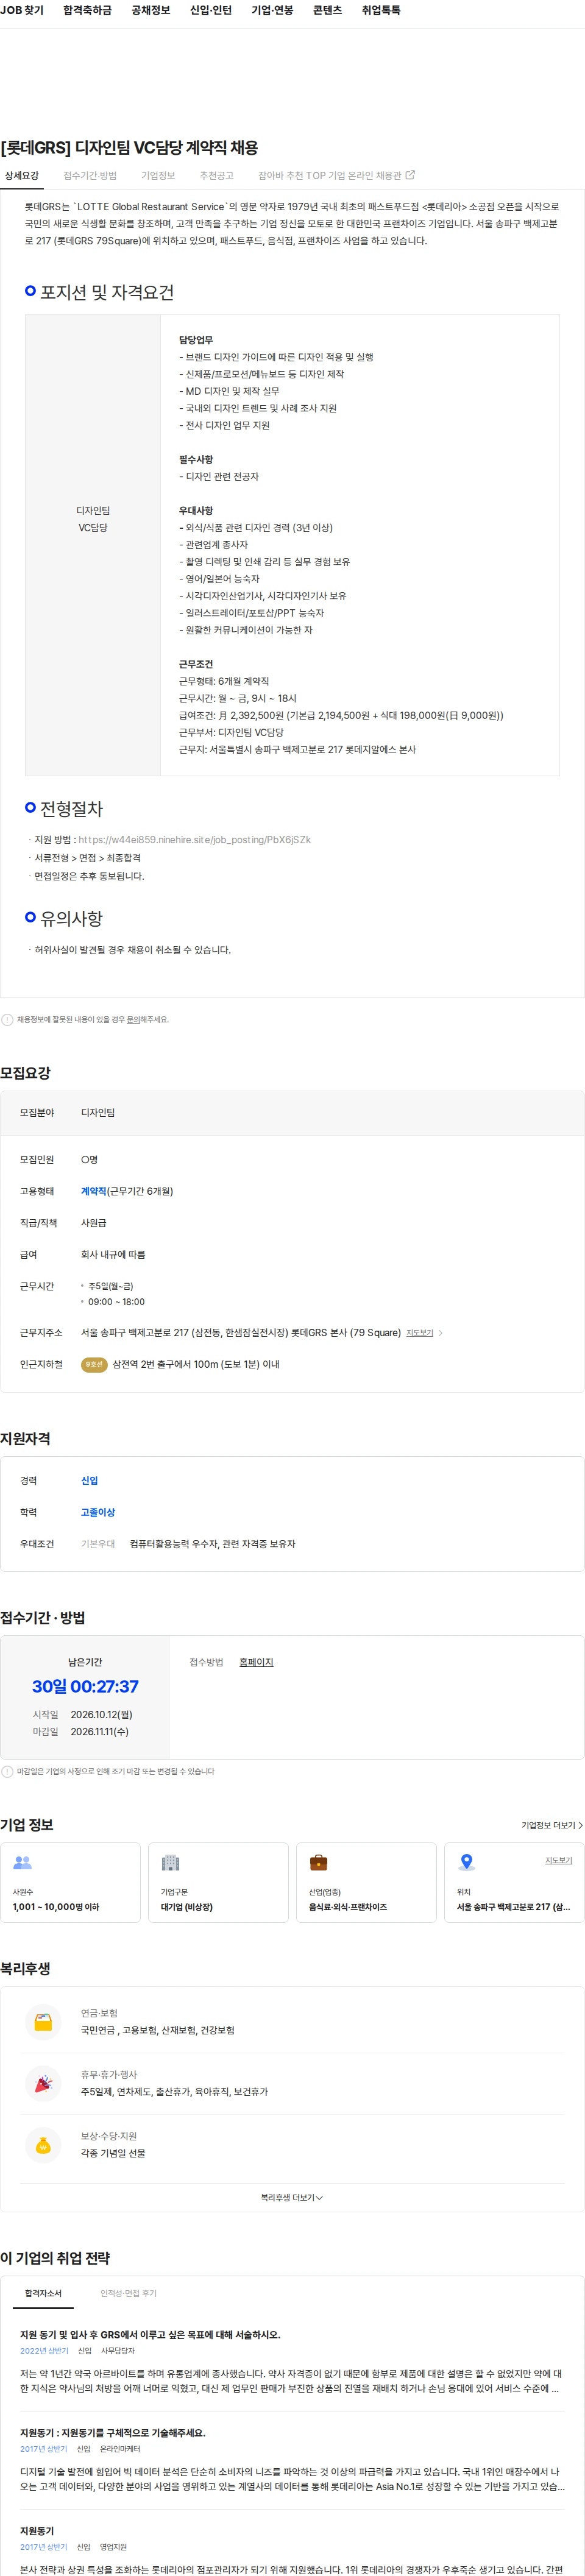Click the 계약직 employment type text

[x=94, y=1191]
